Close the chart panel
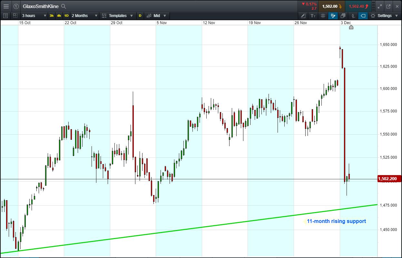The width and height of the screenshot is (402, 258). coord(397,6)
